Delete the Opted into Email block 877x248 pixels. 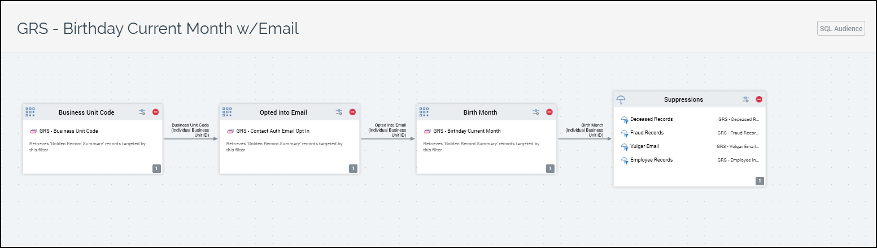coord(353,112)
